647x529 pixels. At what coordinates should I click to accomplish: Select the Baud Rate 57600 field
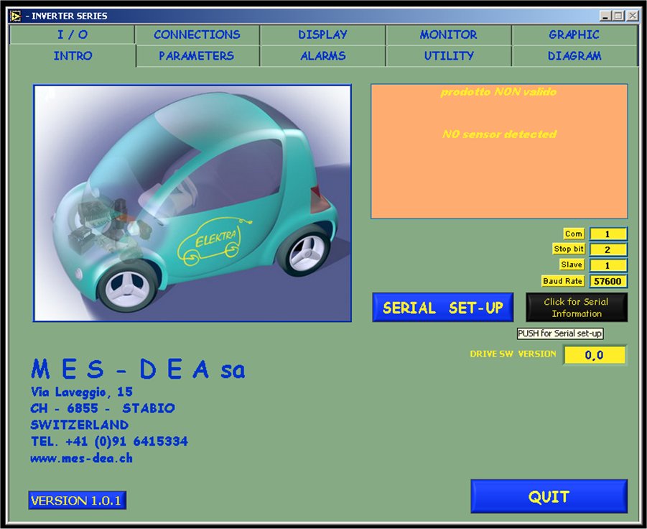coord(608,281)
